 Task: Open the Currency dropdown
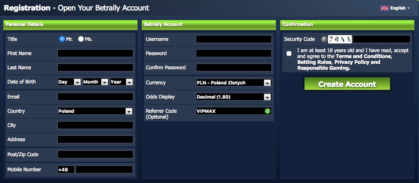[234, 83]
